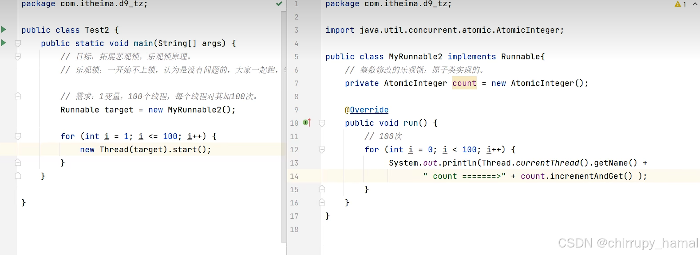This screenshot has width=700, height=255.
Task: Click line number 7 in the gutter
Action: [297, 83]
